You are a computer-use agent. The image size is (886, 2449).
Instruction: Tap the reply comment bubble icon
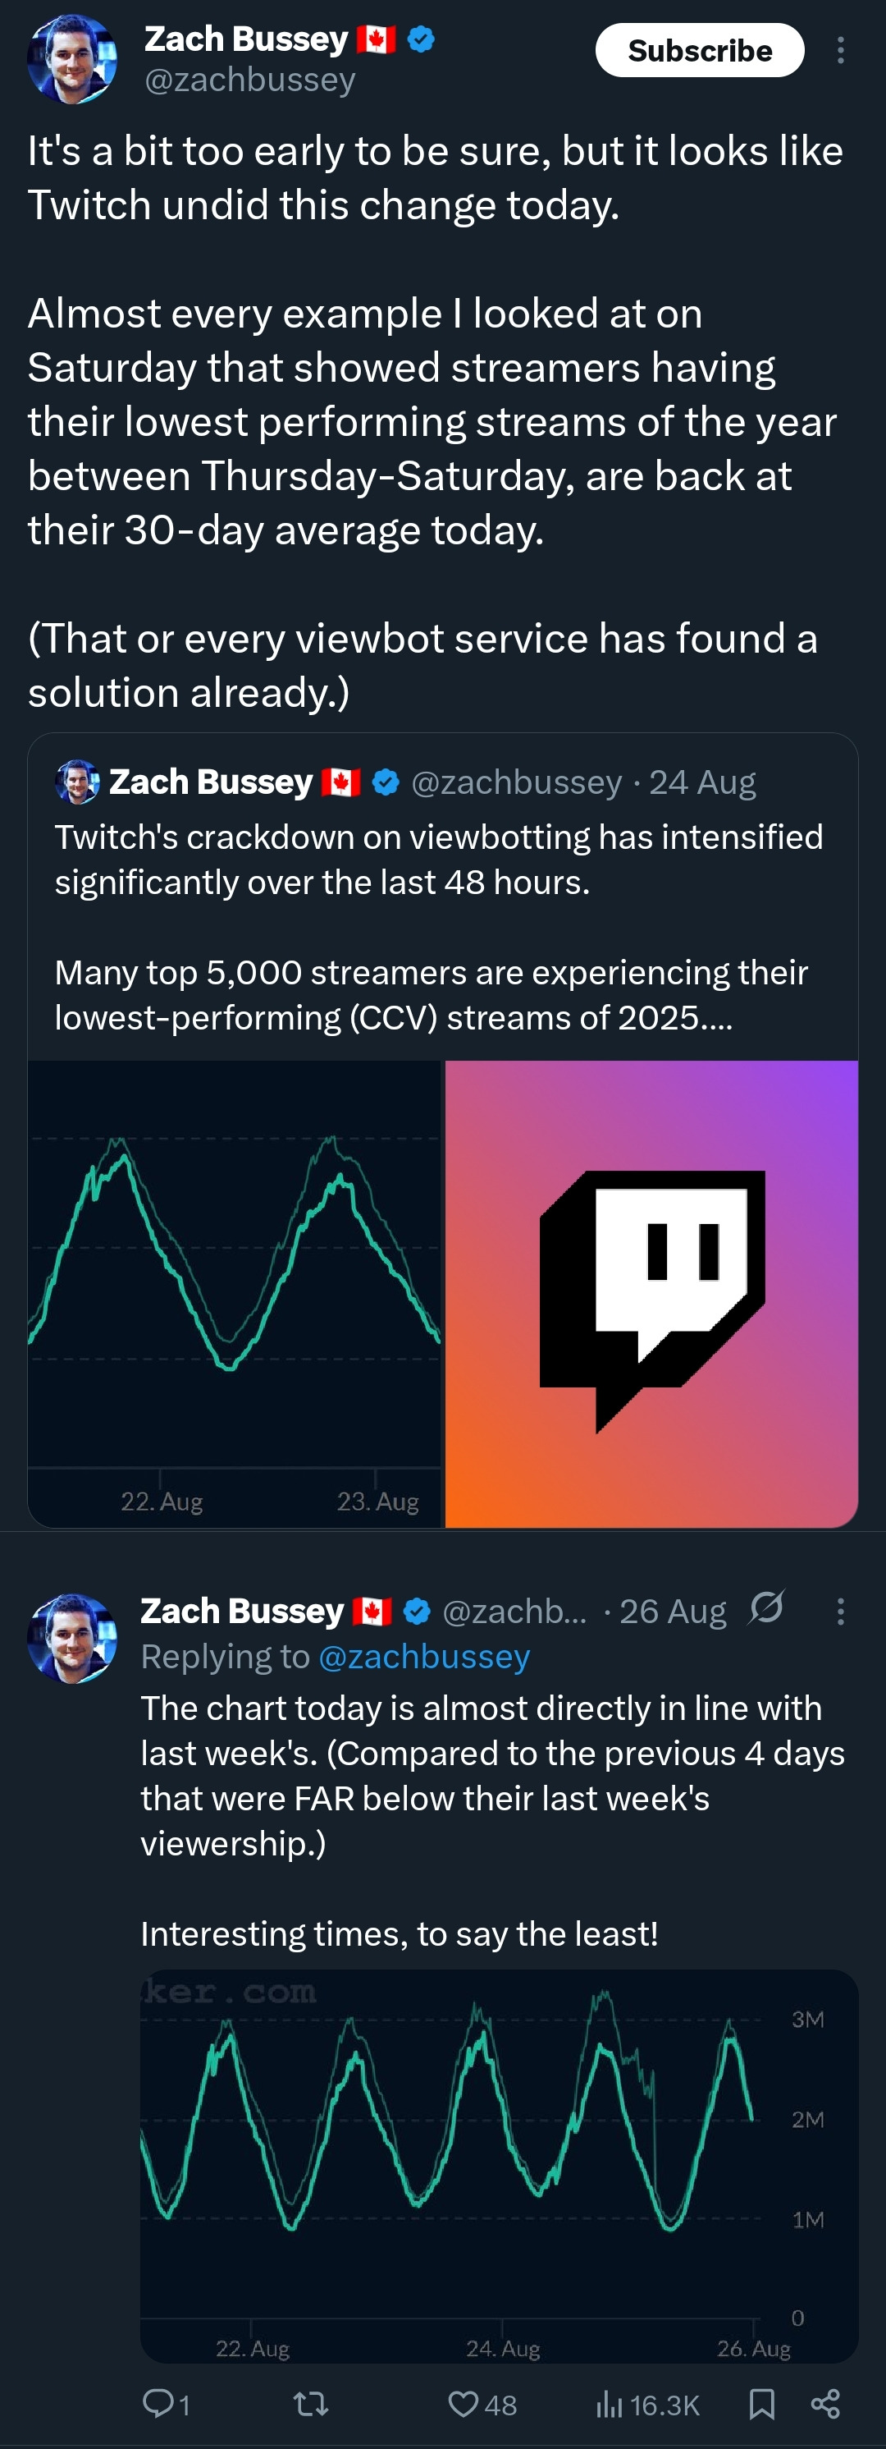[155, 2405]
